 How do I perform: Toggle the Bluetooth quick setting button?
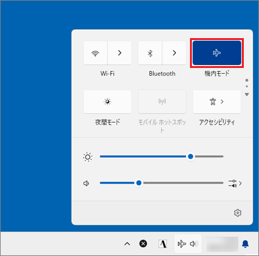pyautogui.click(x=150, y=53)
